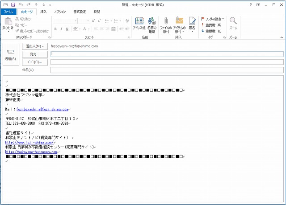The width and height of the screenshot is (286, 205).
Task: Open the Address Book (アドレス帳)
Action: point(139,23)
